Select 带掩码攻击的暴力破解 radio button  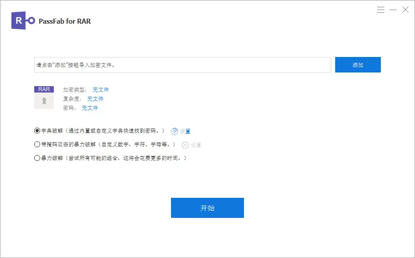click(x=37, y=144)
